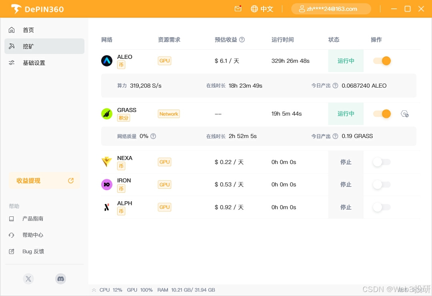
Task: Click IRON earnings $ 0.53 / 天
Action: 229,184
